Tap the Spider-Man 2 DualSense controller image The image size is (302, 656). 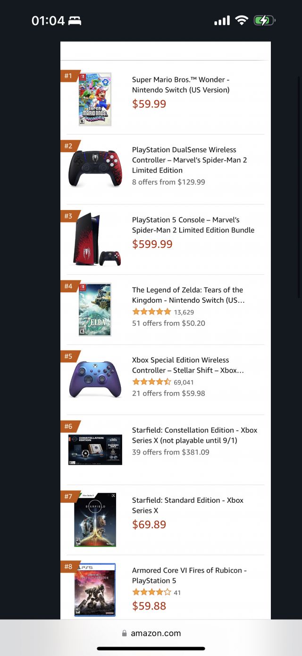tap(95, 168)
